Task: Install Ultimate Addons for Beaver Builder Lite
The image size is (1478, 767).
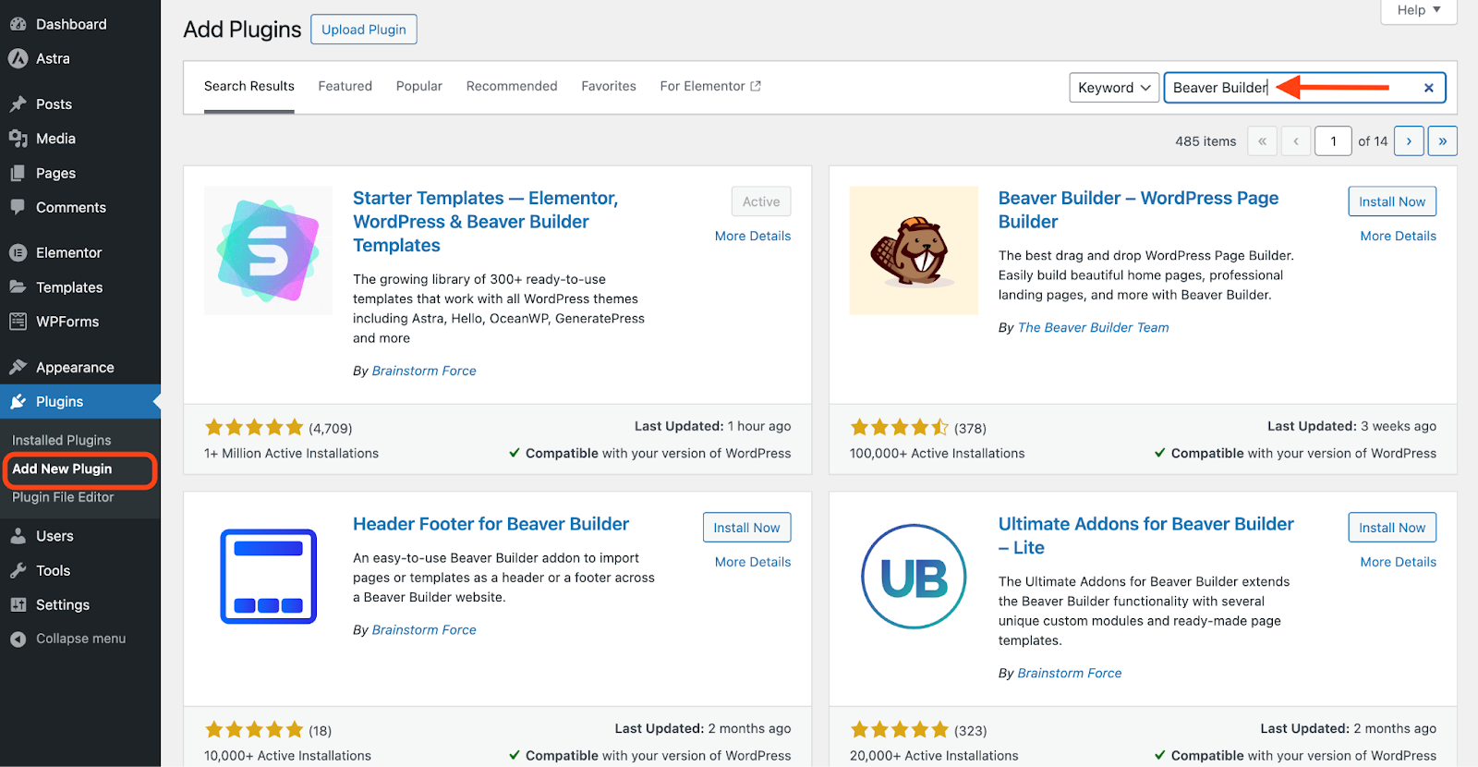Action: click(1392, 528)
